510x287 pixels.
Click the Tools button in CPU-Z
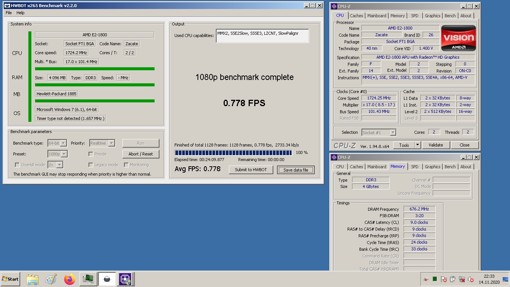[404, 145]
